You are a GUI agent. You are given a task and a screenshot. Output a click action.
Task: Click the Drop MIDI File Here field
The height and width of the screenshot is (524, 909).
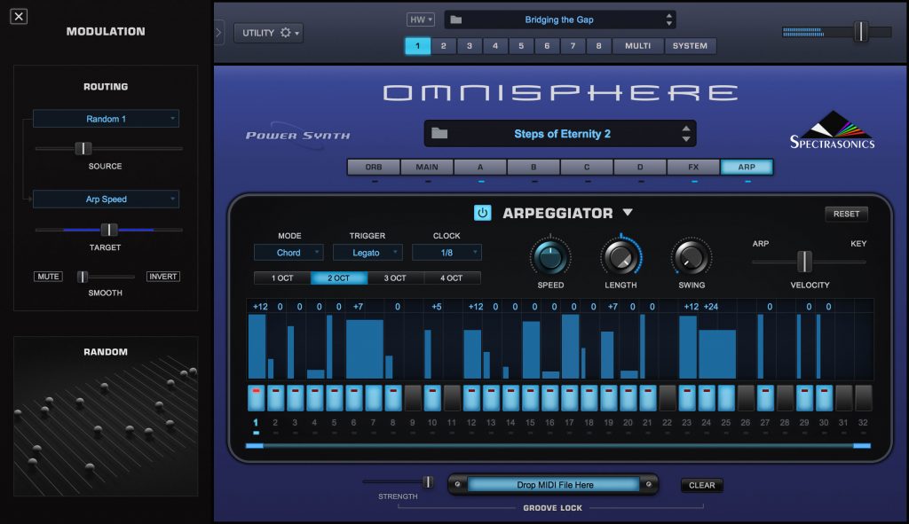click(x=555, y=485)
